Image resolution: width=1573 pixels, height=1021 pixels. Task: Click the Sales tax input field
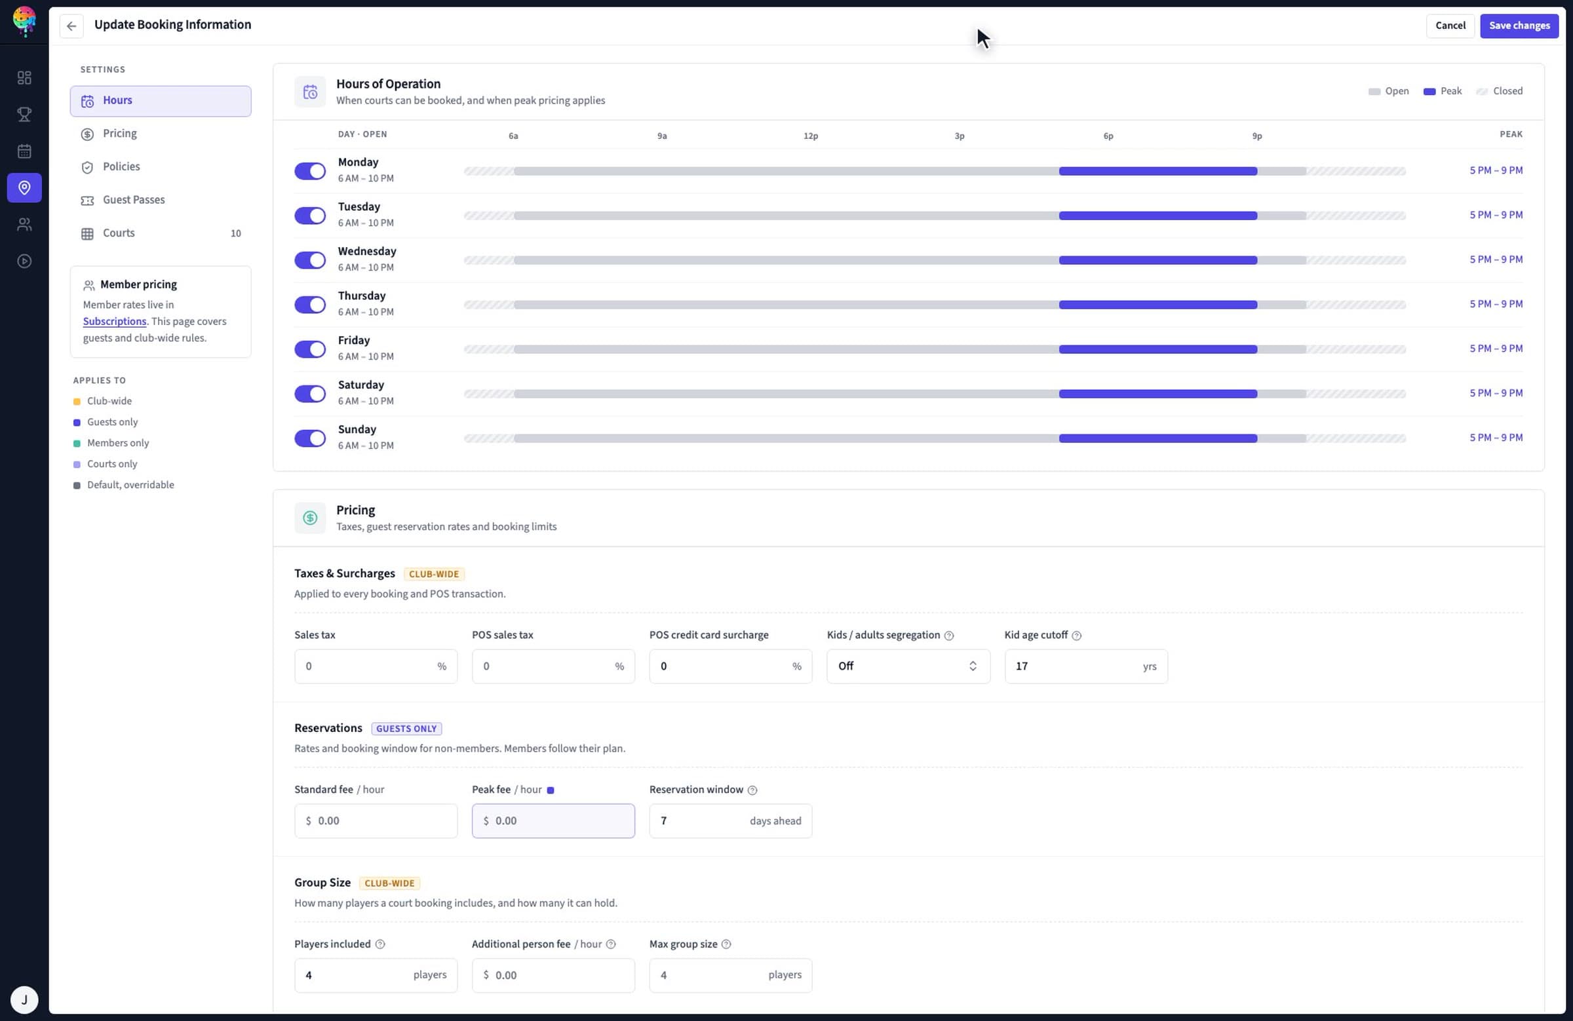(x=376, y=666)
